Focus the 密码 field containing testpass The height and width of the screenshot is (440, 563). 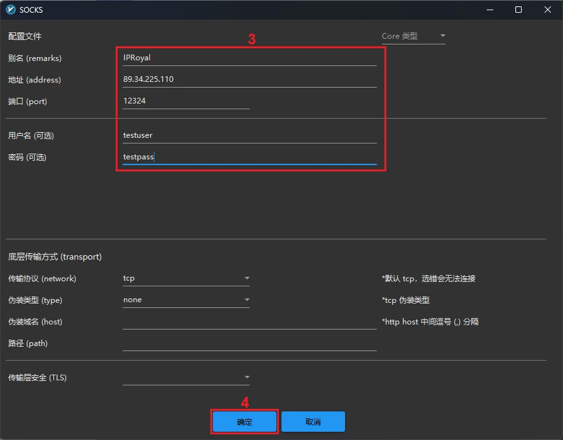click(249, 157)
